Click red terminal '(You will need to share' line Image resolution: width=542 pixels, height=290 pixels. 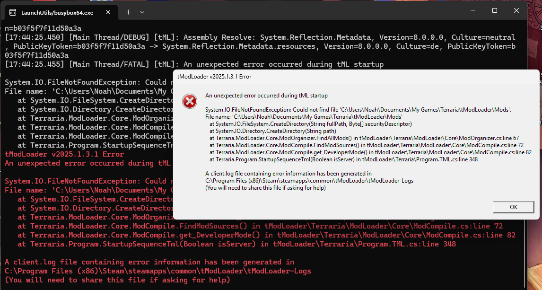(117, 280)
